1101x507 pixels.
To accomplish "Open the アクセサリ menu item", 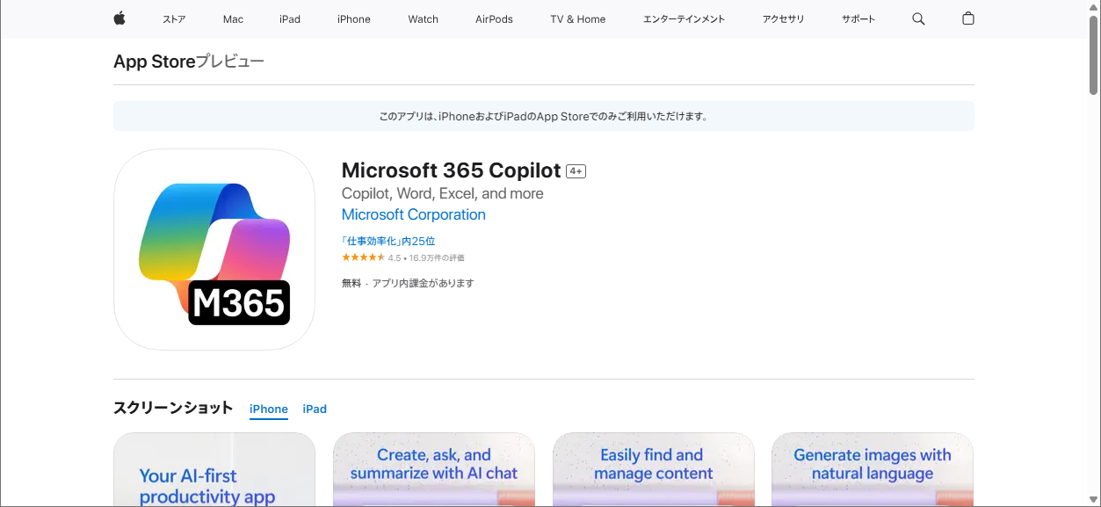I will [783, 19].
